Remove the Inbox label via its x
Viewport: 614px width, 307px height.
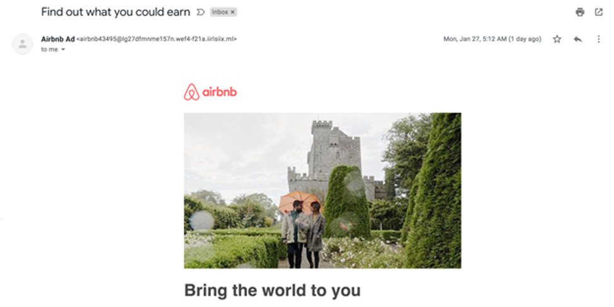coord(232,12)
